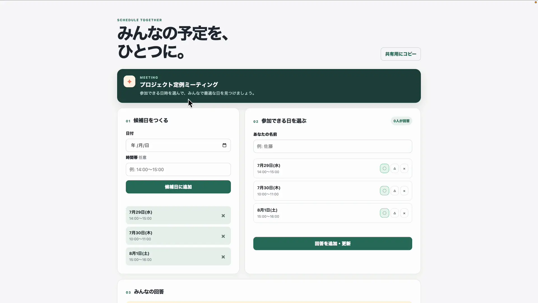Click the 0人が回答 badge
The image size is (538, 303).
coord(401,121)
